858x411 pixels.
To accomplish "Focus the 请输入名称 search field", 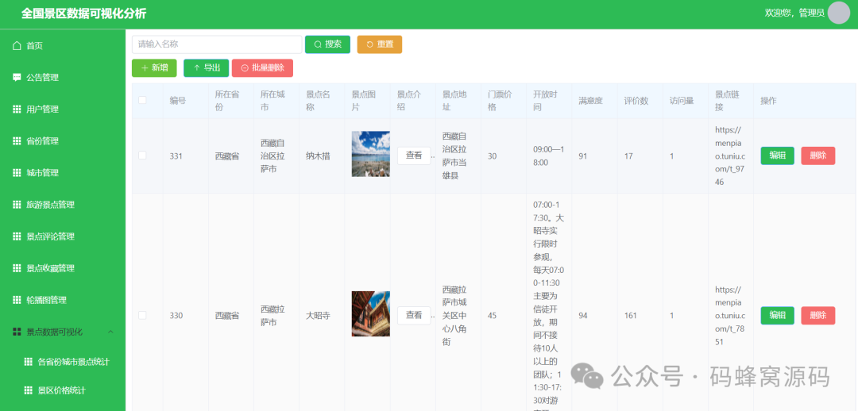I will [217, 44].
